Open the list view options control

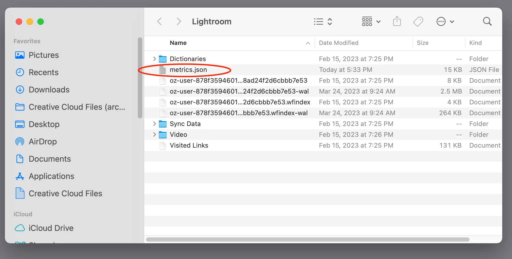click(323, 21)
